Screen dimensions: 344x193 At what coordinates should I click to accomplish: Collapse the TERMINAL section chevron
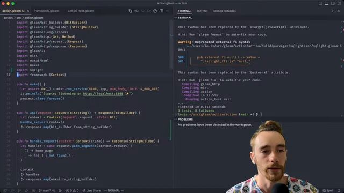176,18
